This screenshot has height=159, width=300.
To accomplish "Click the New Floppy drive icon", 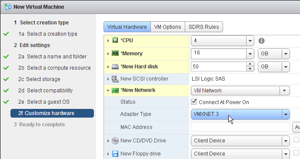I will coord(115,154).
